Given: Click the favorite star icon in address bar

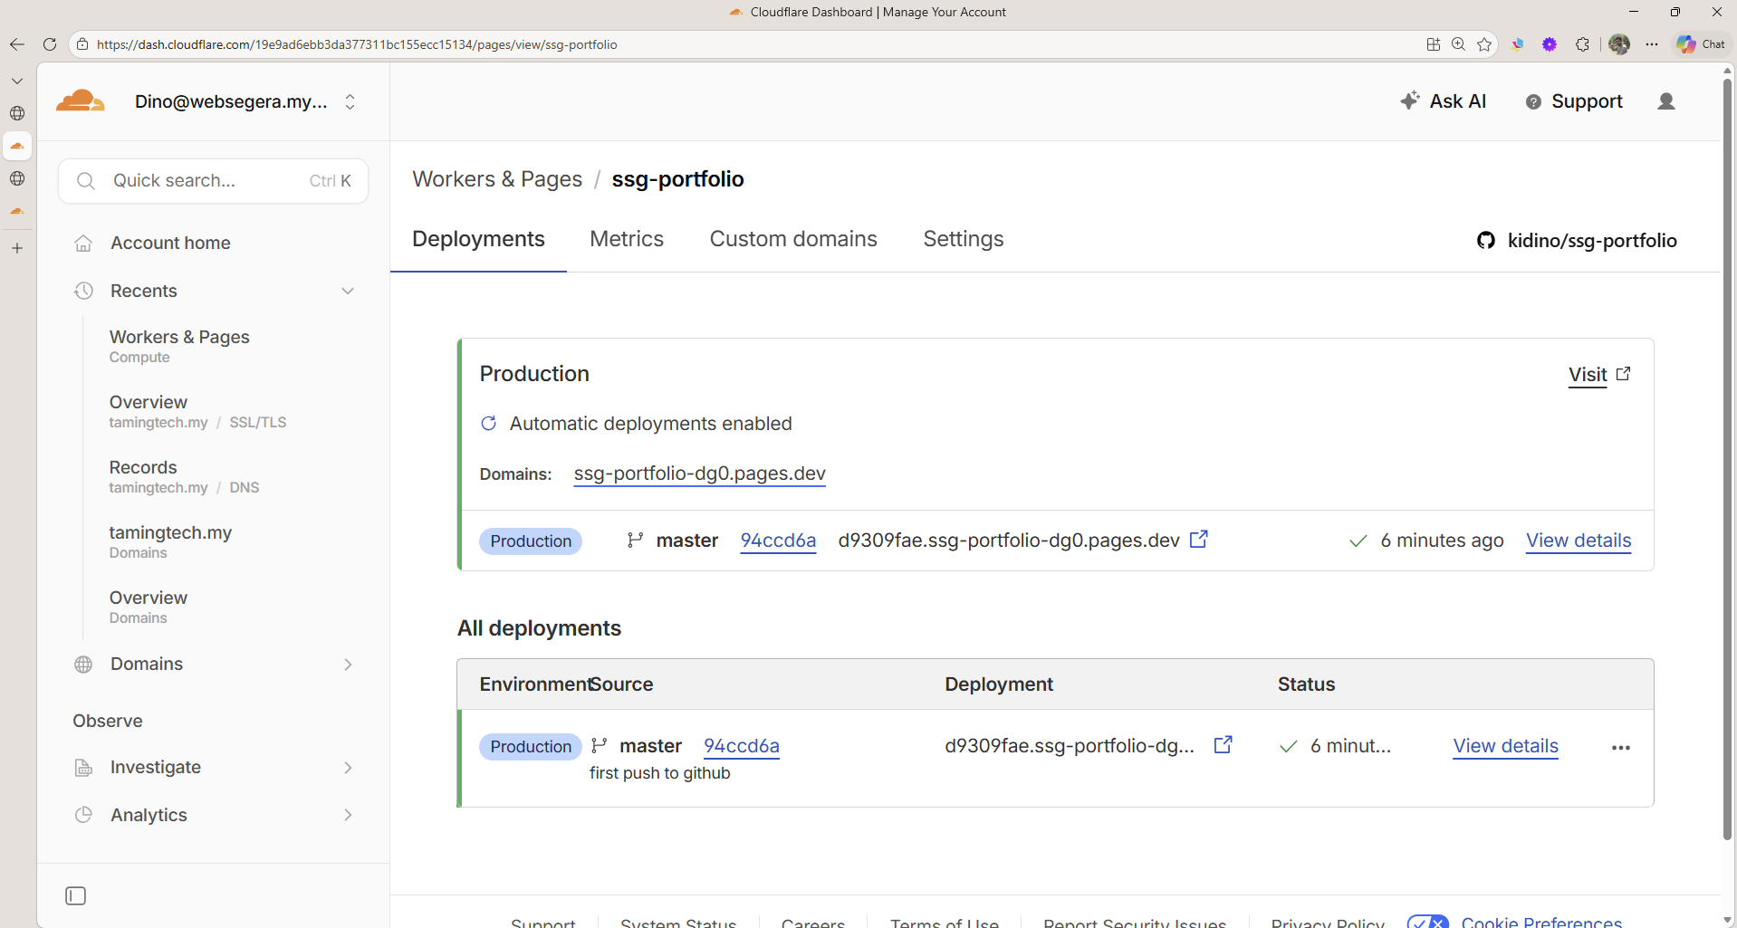Looking at the screenshot, I should coord(1484,44).
